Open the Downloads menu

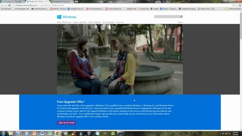click(109, 22)
